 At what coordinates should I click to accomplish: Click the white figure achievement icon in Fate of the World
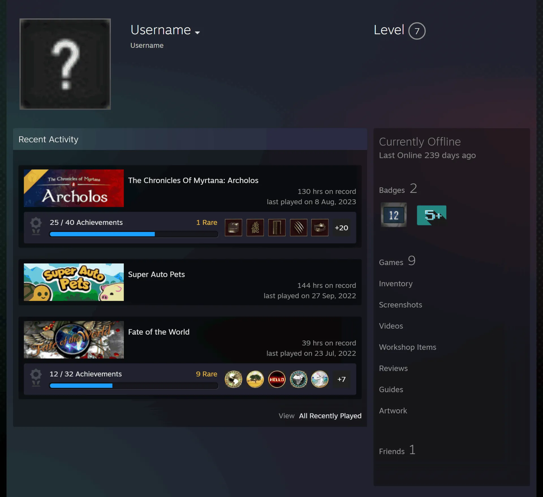pyautogui.click(x=320, y=379)
